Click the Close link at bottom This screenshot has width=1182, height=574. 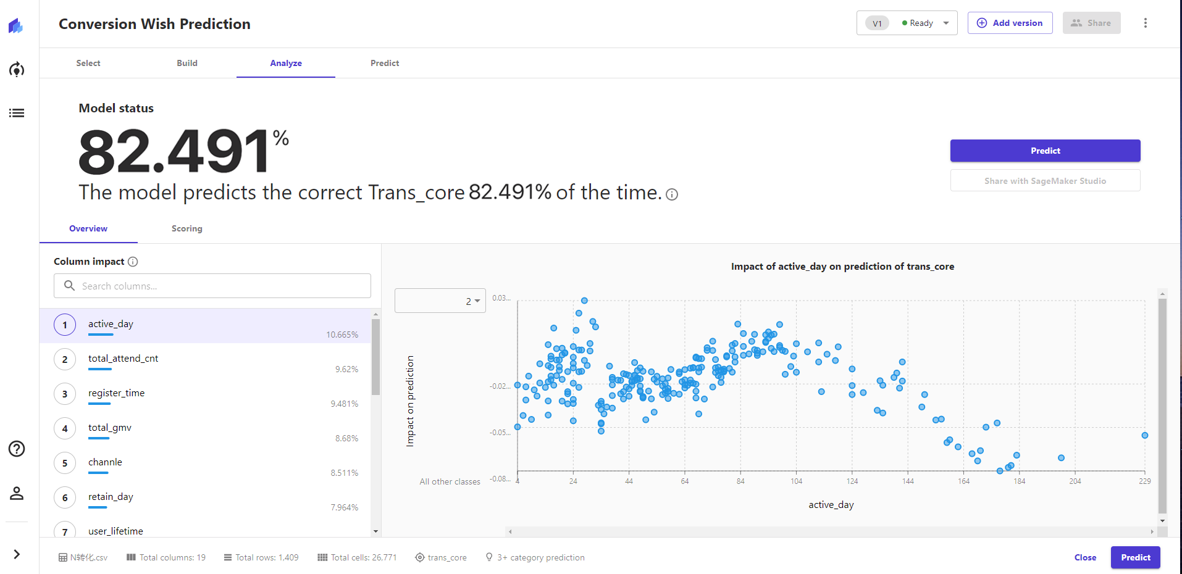coord(1085,557)
